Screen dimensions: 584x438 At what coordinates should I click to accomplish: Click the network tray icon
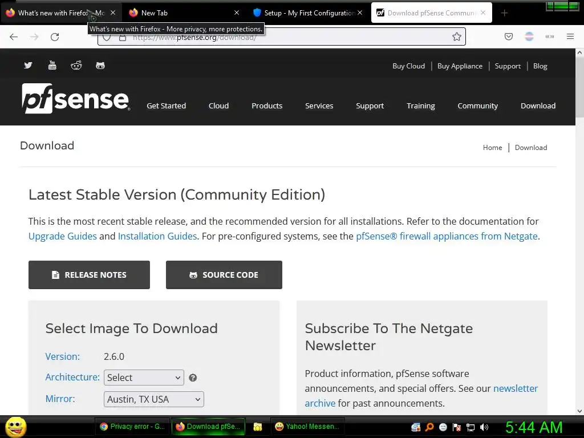pyautogui.click(x=471, y=427)
